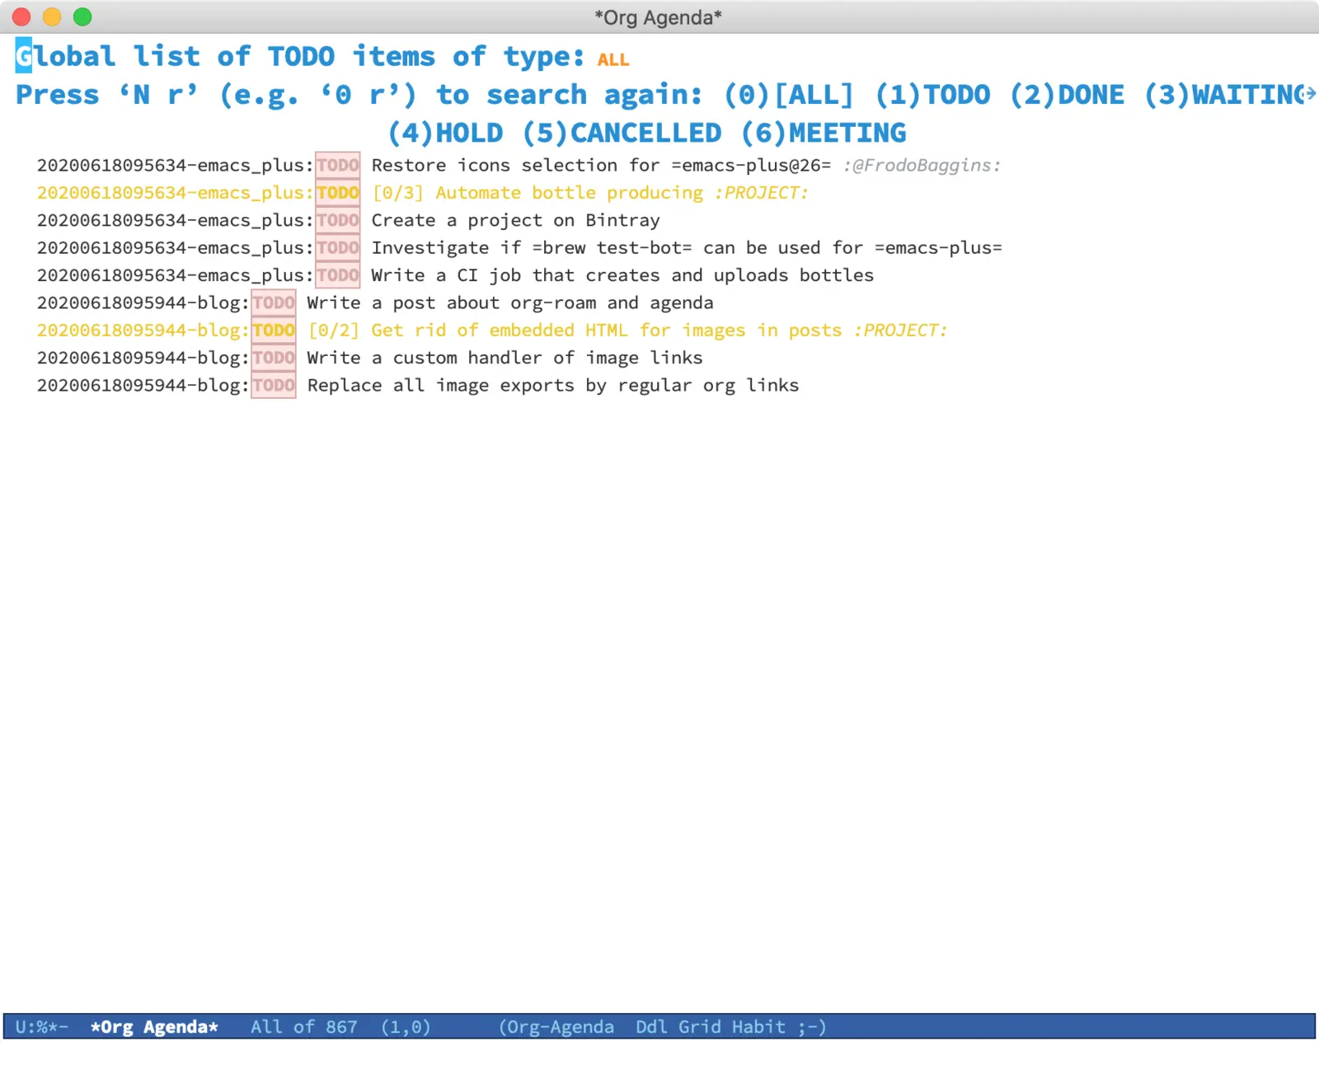Click the :@FrodoBaggins: tag
This screenshot has width=1319, height=1065.
pos(921,165)
